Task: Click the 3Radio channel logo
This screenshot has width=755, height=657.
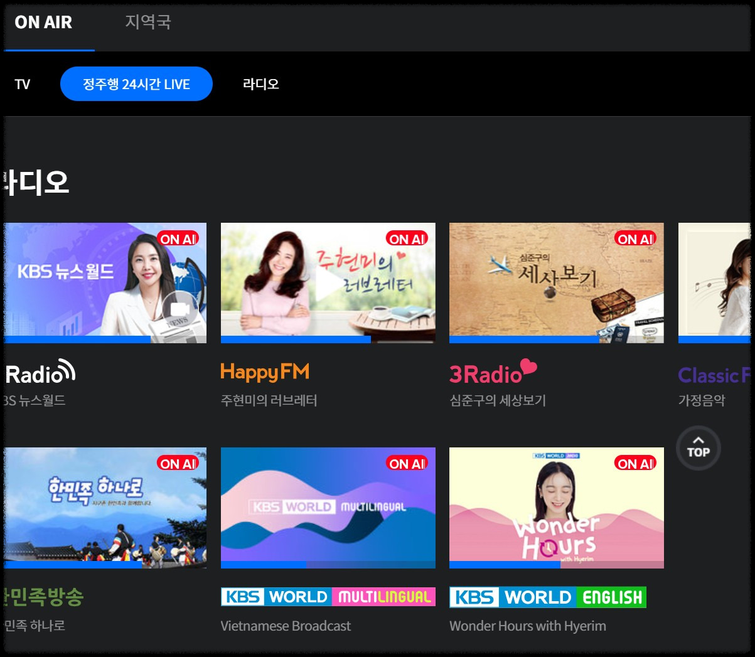Action: 493,372
